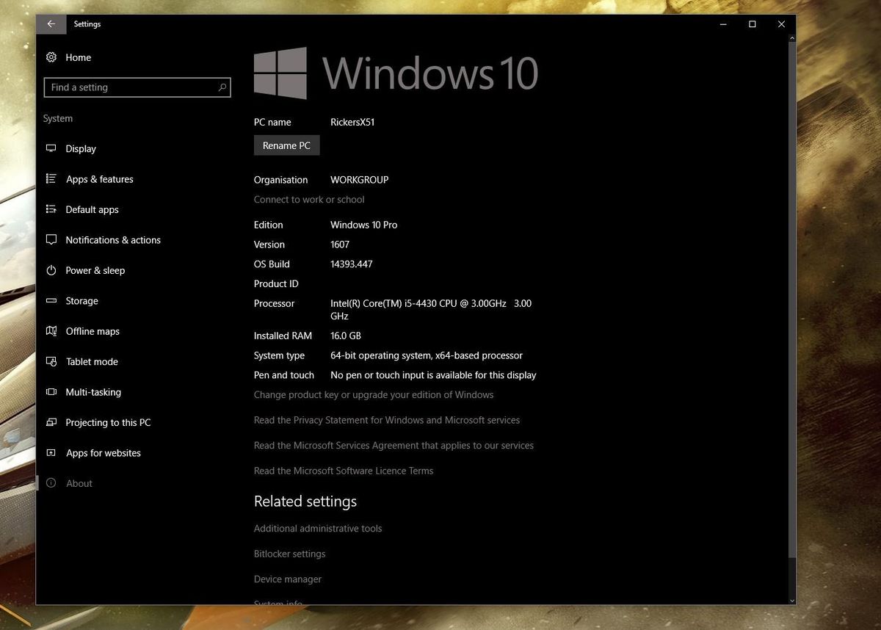Open Tablet mode settings

(91, 361)
